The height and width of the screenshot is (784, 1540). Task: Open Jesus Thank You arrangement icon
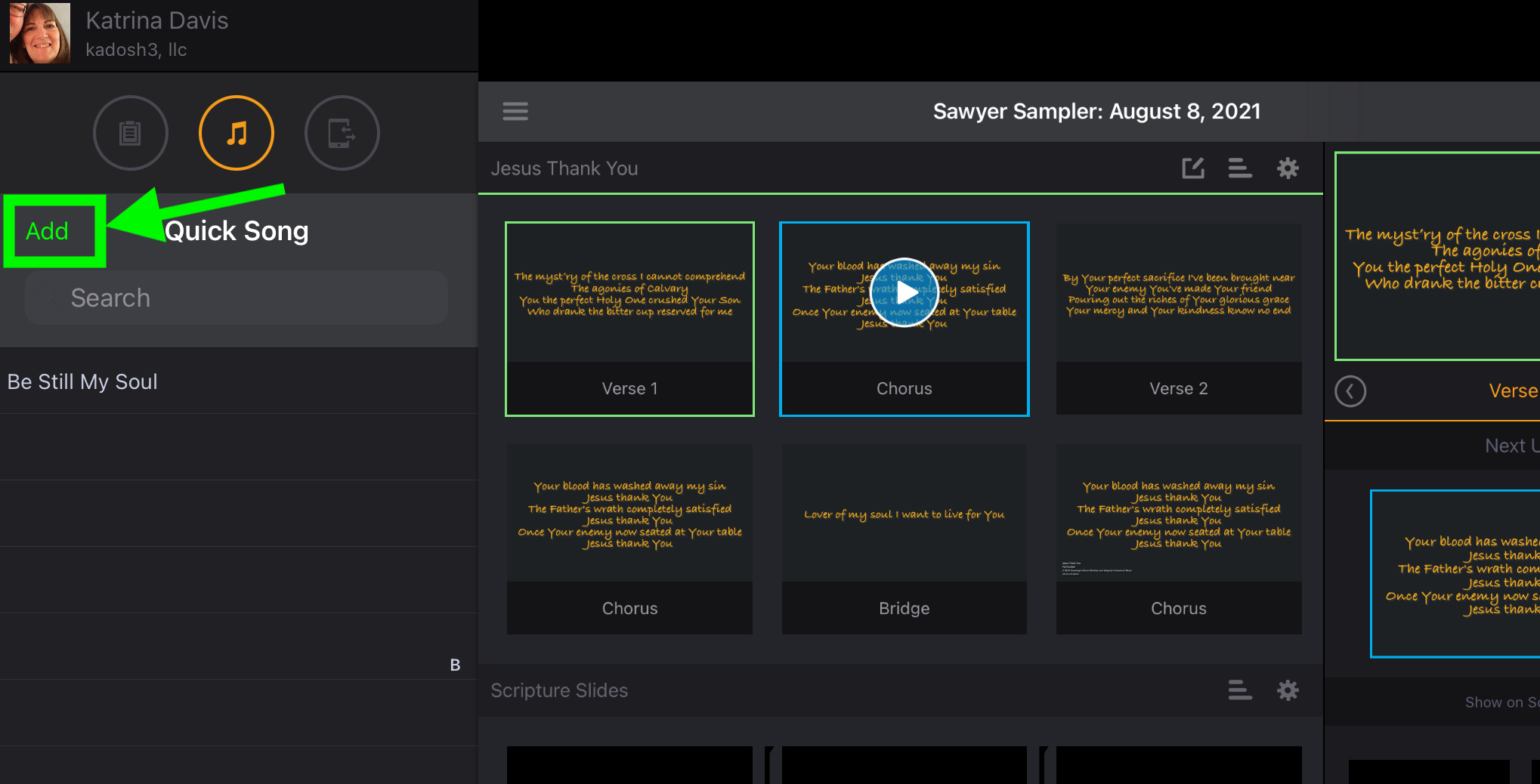tap(1240, 168)
